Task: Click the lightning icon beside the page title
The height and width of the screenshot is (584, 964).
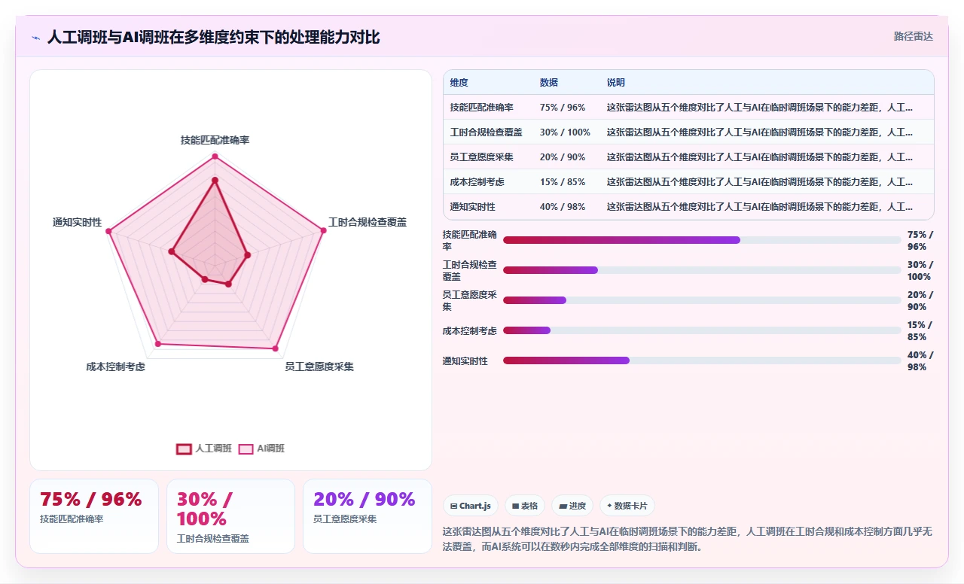Action: pyautogui.click(x=35, y=37)
